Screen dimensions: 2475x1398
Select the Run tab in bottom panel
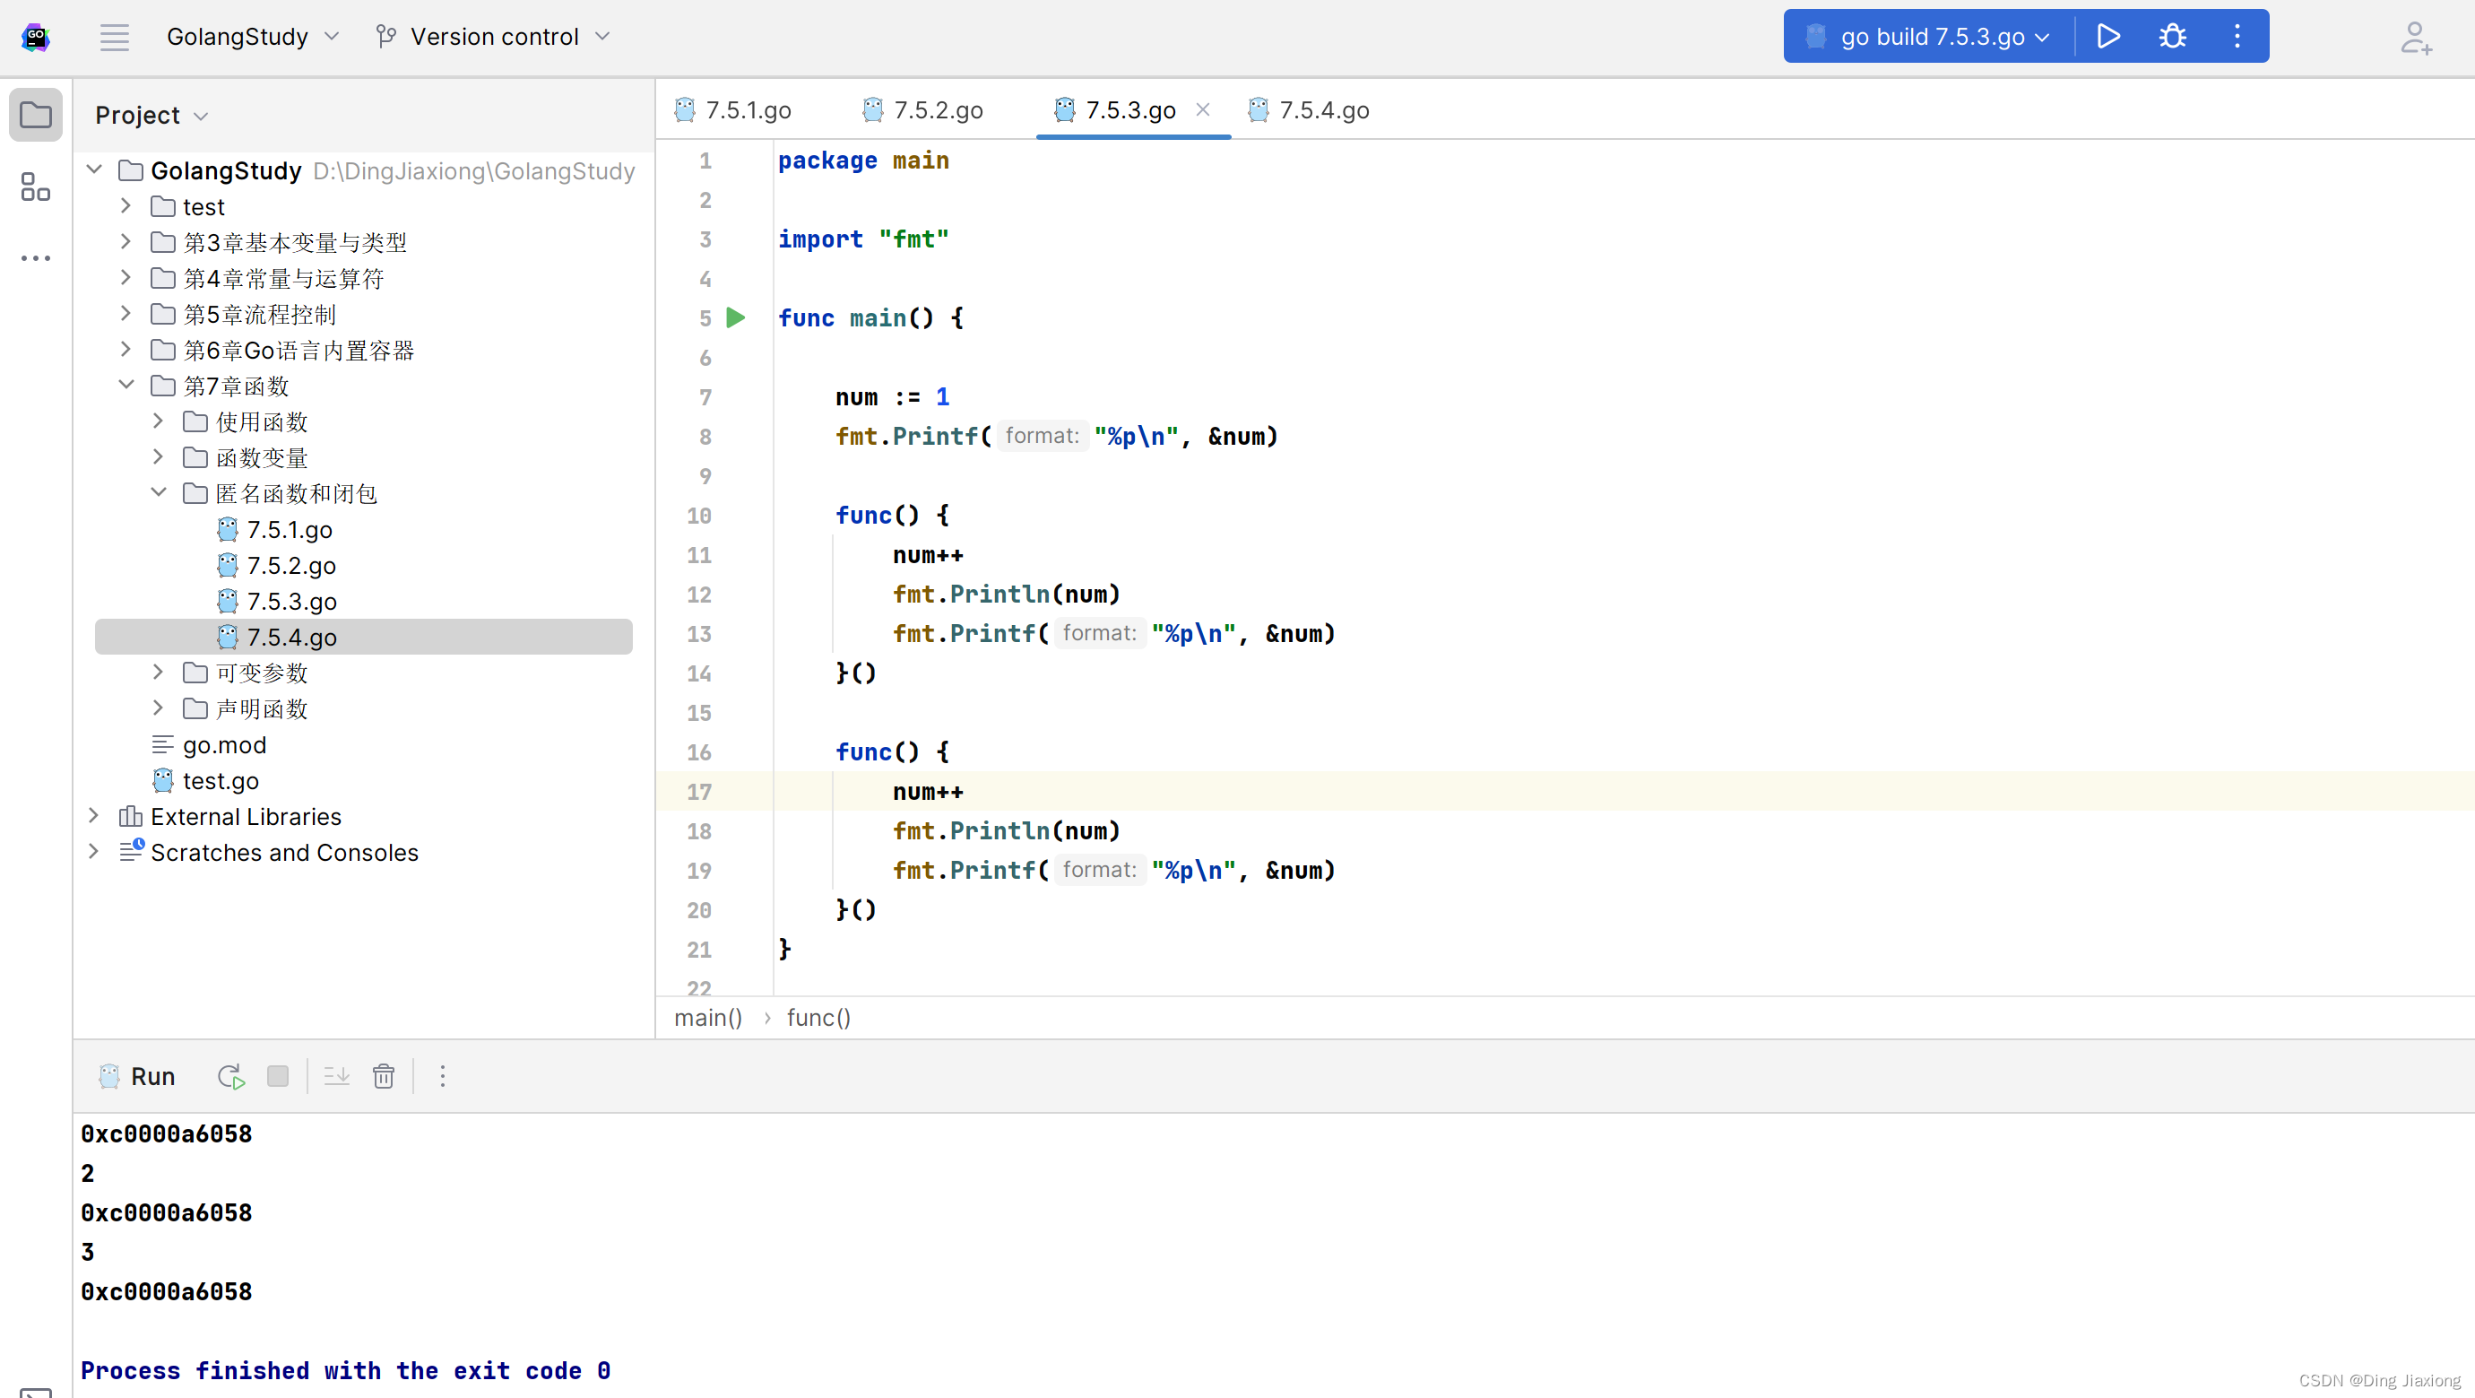[137, 1076]
